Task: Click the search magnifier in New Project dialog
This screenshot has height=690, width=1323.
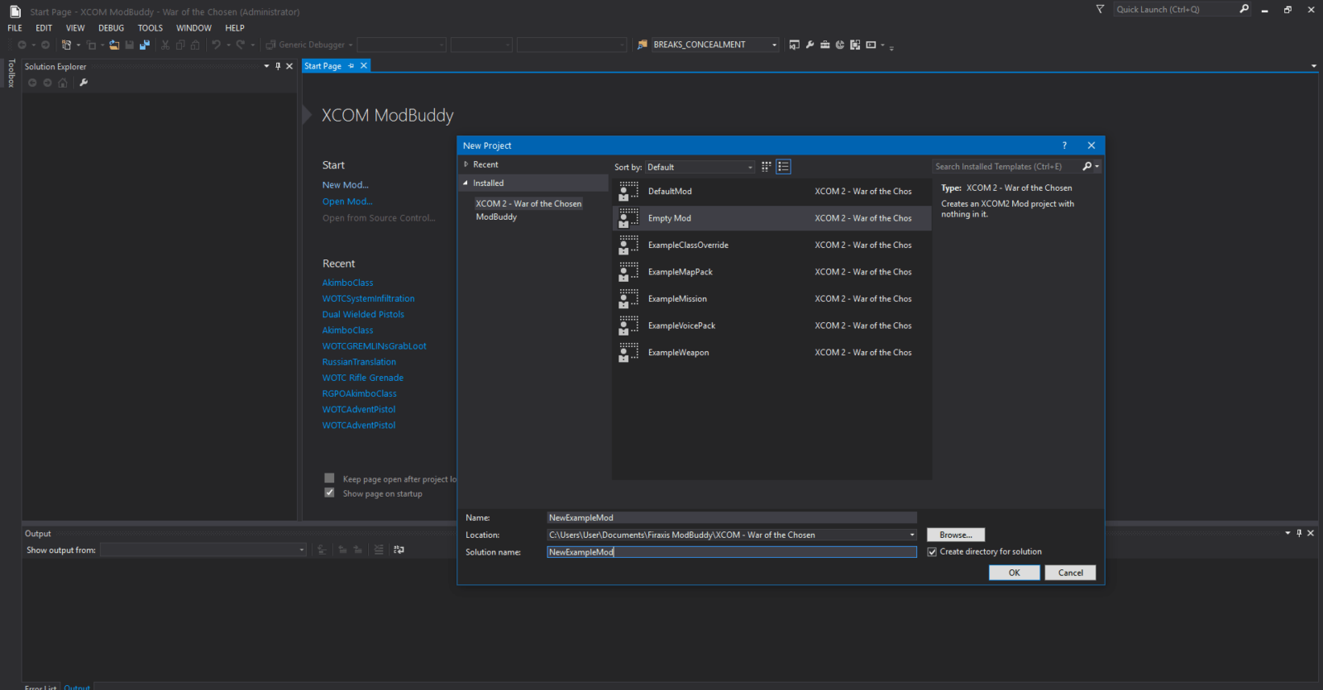Action: [x=1087, y=166]
